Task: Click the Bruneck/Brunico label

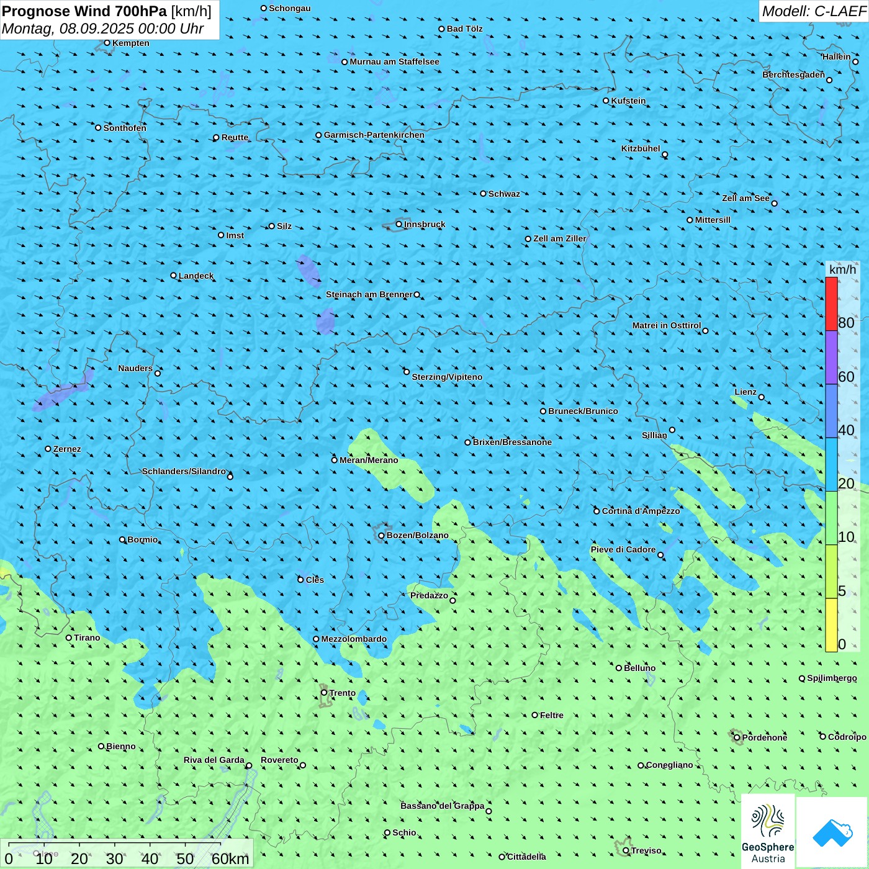Action: click(583, 411)
